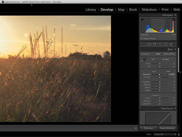Select the Adjustment Brush tool
Screen dimensions: 182x137
173,44
